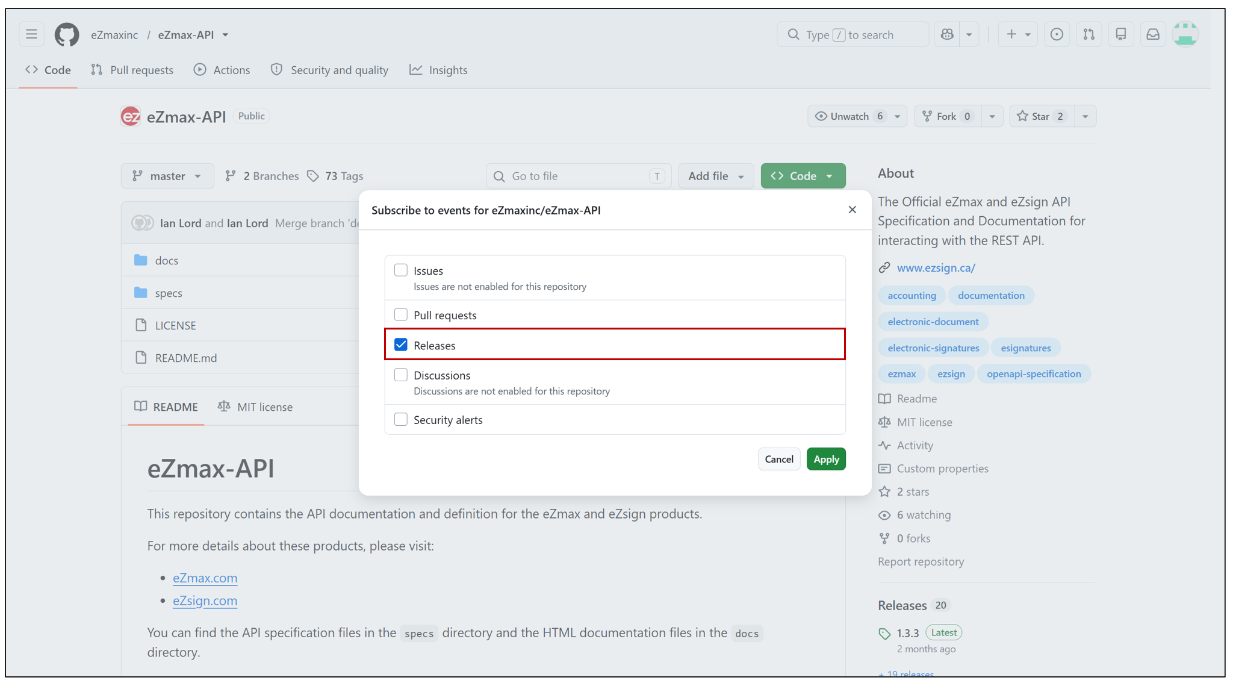Click the Type / to search box
The height and width of the screenshot is (686, 1233).
pos(853,34)
